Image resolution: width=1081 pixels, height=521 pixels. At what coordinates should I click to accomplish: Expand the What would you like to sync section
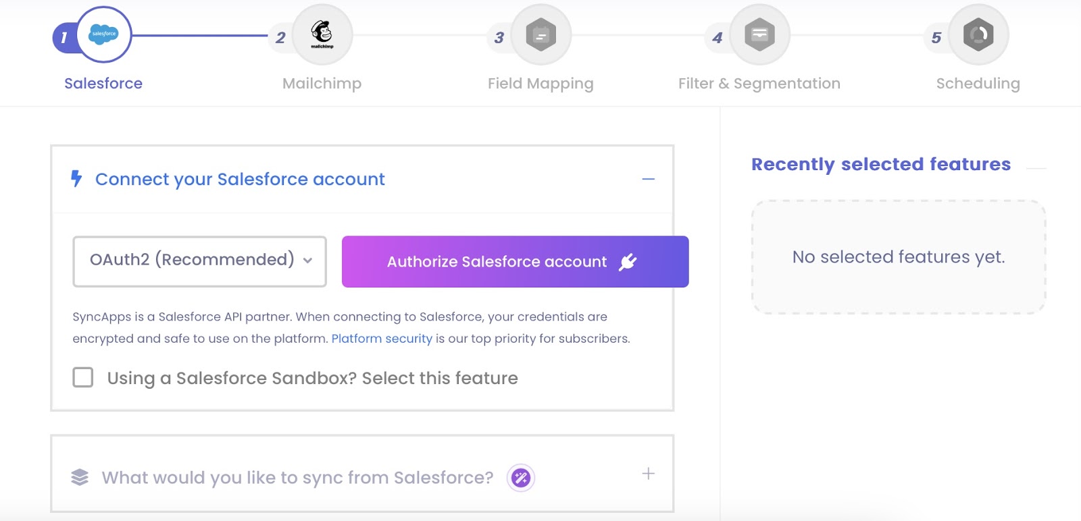pyautogui.click(x=649, y=474)
